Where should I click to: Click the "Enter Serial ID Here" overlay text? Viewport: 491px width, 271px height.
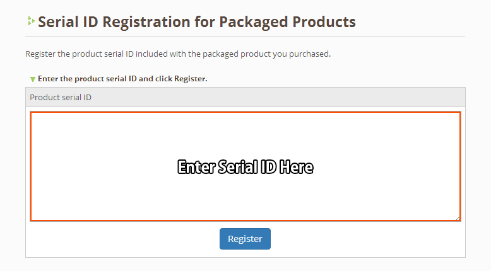point(245,167)
